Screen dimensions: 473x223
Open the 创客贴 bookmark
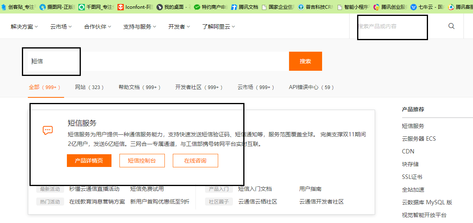click(x=19, y=7)
